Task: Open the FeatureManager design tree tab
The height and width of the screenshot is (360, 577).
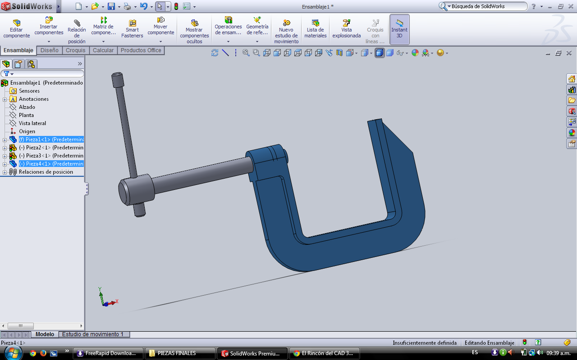Action: (6, 64)
